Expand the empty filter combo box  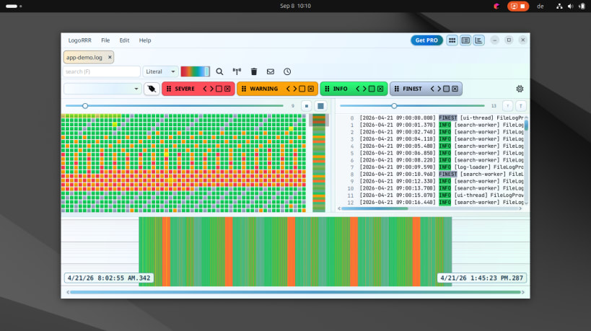point(102,89)
